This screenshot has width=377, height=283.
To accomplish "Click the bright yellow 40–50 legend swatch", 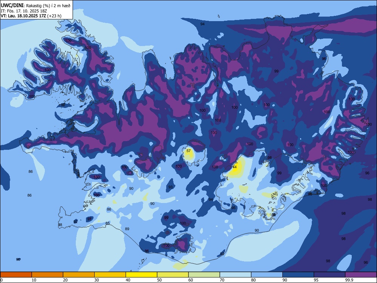I will click(141, 275).
